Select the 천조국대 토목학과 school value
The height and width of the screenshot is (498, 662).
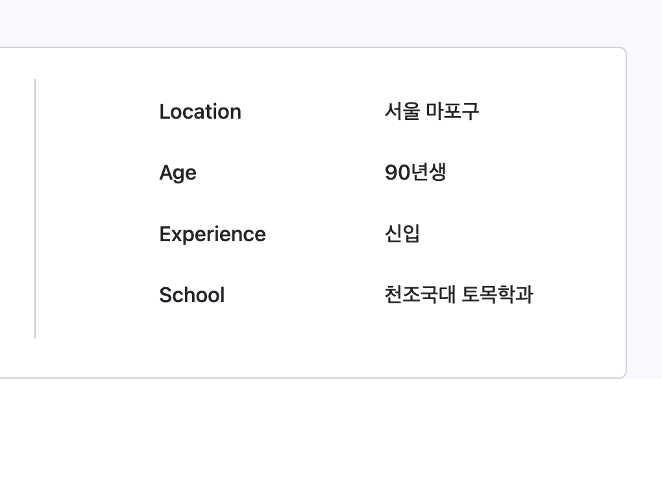[x=458, y=294]
